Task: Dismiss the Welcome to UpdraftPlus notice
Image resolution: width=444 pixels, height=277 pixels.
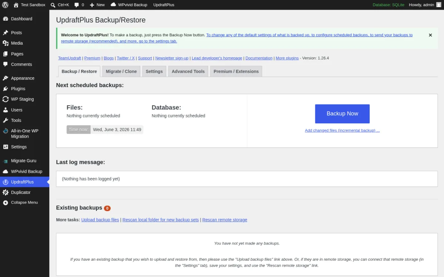Action: pos(430,35)
